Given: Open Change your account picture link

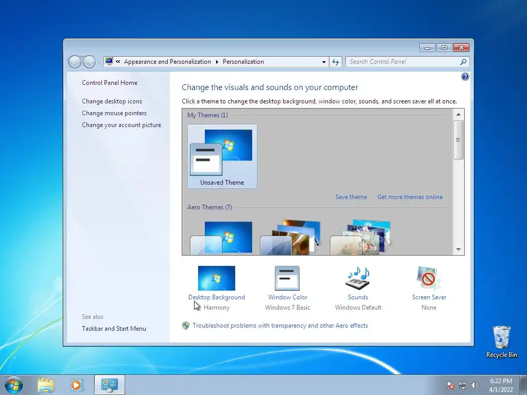Looking at the screenshot, I should pyautogui.click(x=121, y=125).
